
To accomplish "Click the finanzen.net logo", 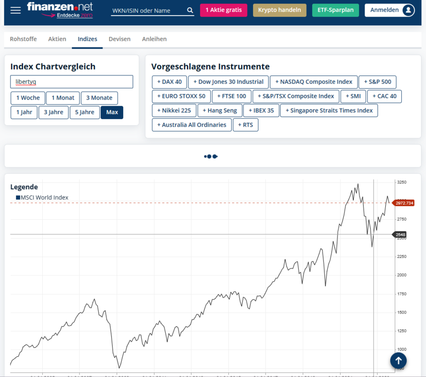I will [x=60, y=7].
